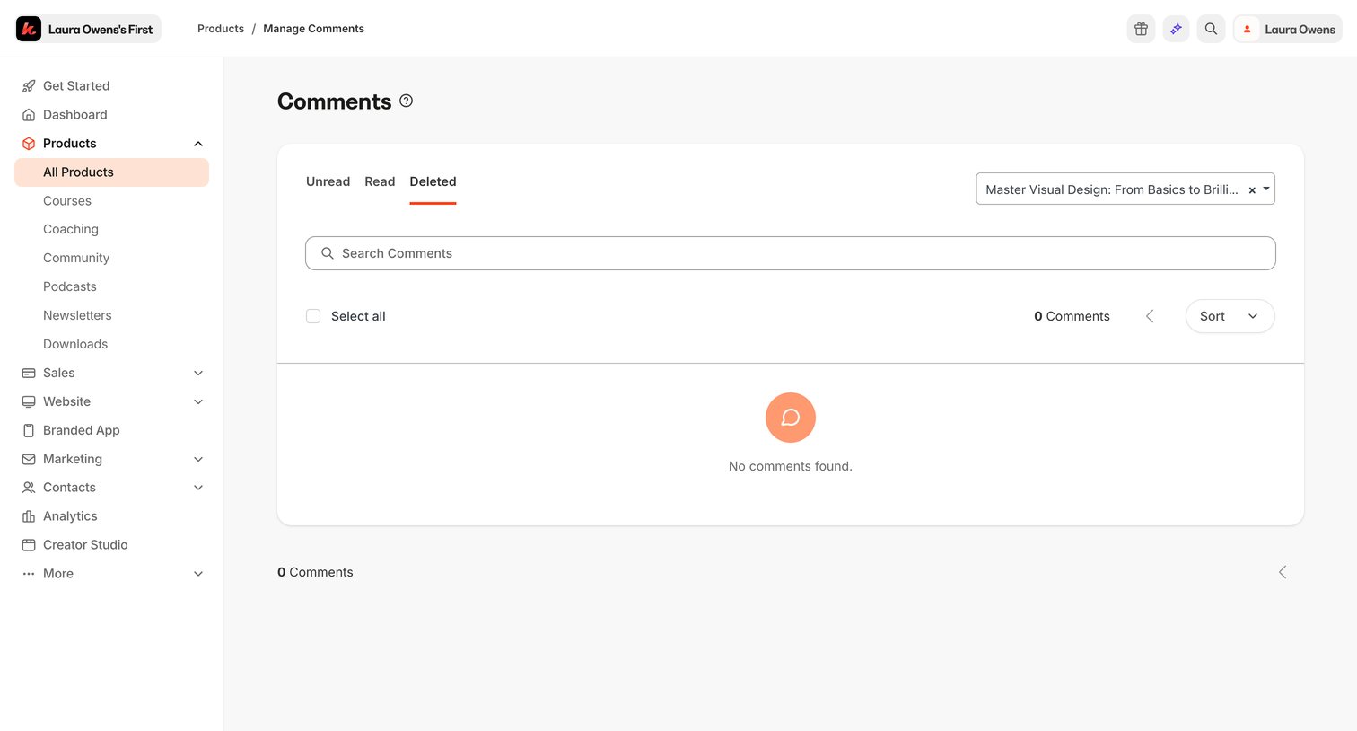Check the Select all checkbox
The width and height of the screenshot is (1357, 731).
(x=313, y=316)
